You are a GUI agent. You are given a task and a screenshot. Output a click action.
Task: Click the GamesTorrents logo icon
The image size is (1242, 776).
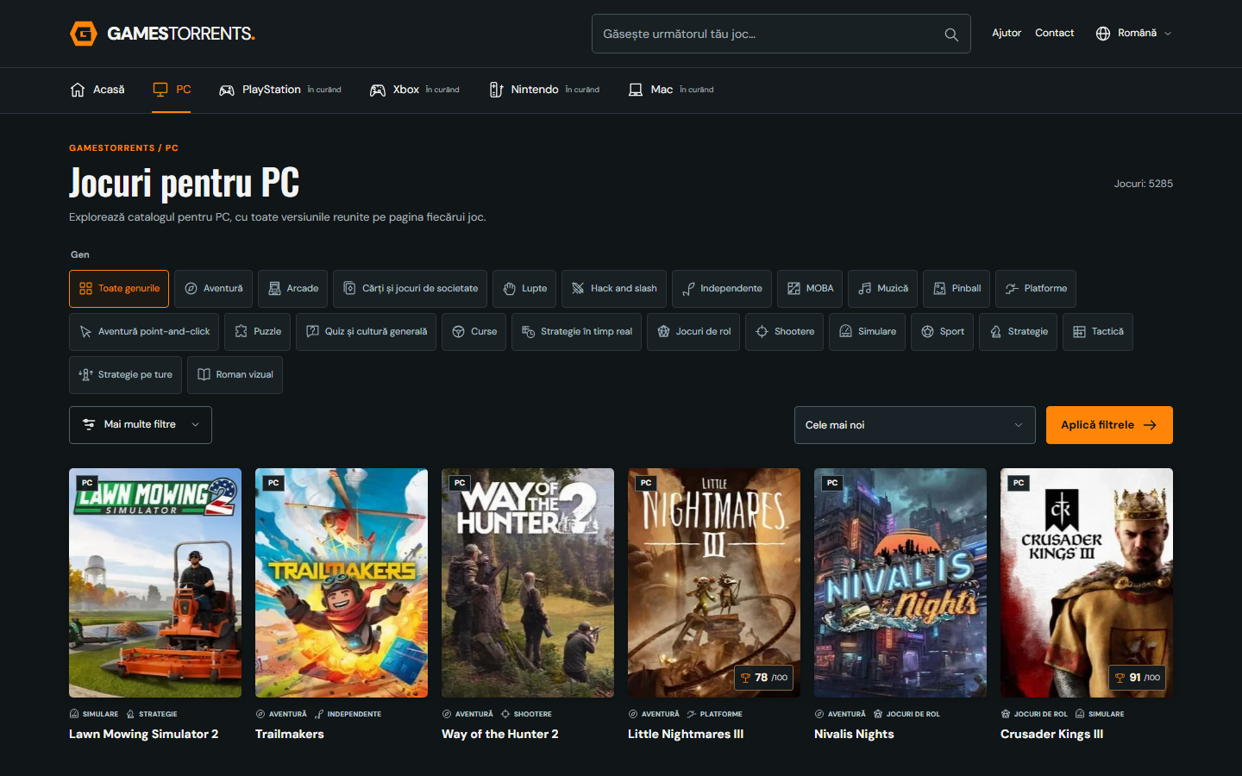83,34
